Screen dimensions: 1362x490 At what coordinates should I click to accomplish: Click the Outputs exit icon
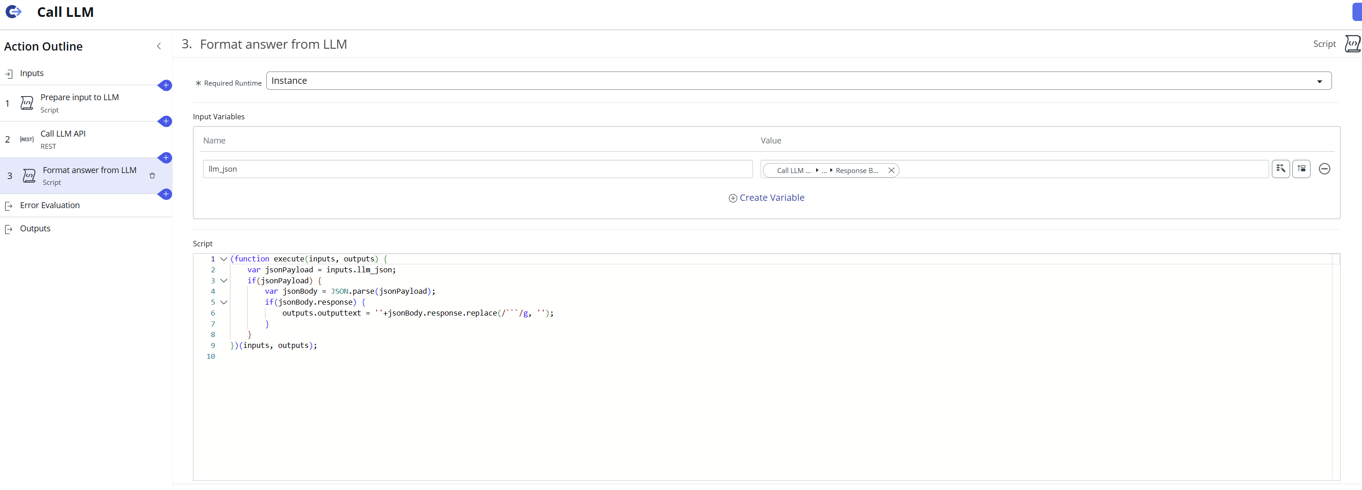(9, 229)
